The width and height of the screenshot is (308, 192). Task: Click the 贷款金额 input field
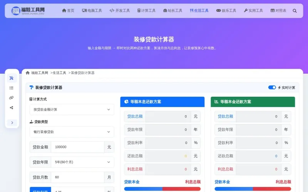tap(78, 147)
